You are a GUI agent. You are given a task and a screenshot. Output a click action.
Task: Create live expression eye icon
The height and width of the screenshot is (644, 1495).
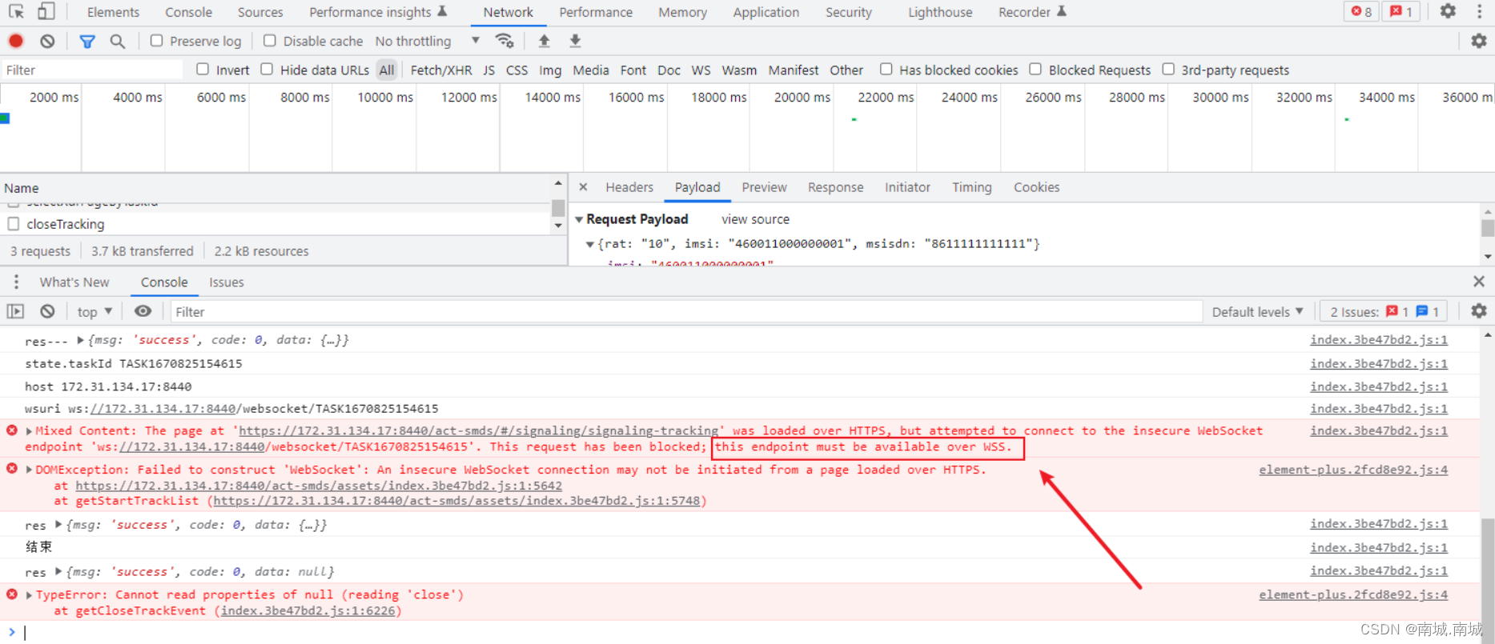point(143,311)
